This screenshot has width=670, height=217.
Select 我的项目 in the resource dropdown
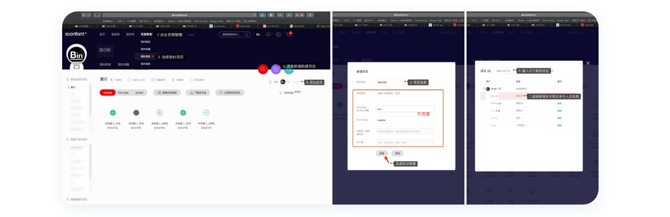click(145, 56)
